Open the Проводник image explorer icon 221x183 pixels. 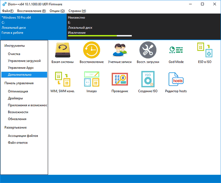pyautogui.click(x=120, y=82)
